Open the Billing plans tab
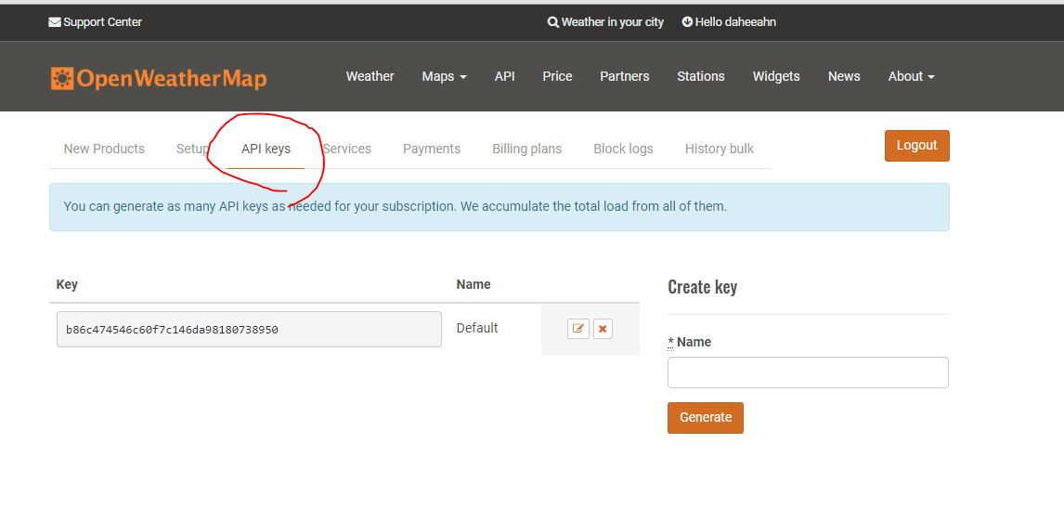1064x509 pixels. 527,149
